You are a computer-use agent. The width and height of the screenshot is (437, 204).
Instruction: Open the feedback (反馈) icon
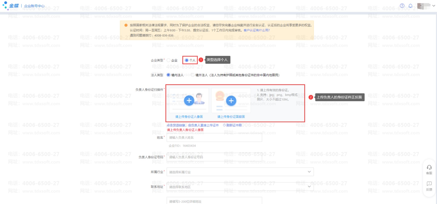click(x=429, y=184)
